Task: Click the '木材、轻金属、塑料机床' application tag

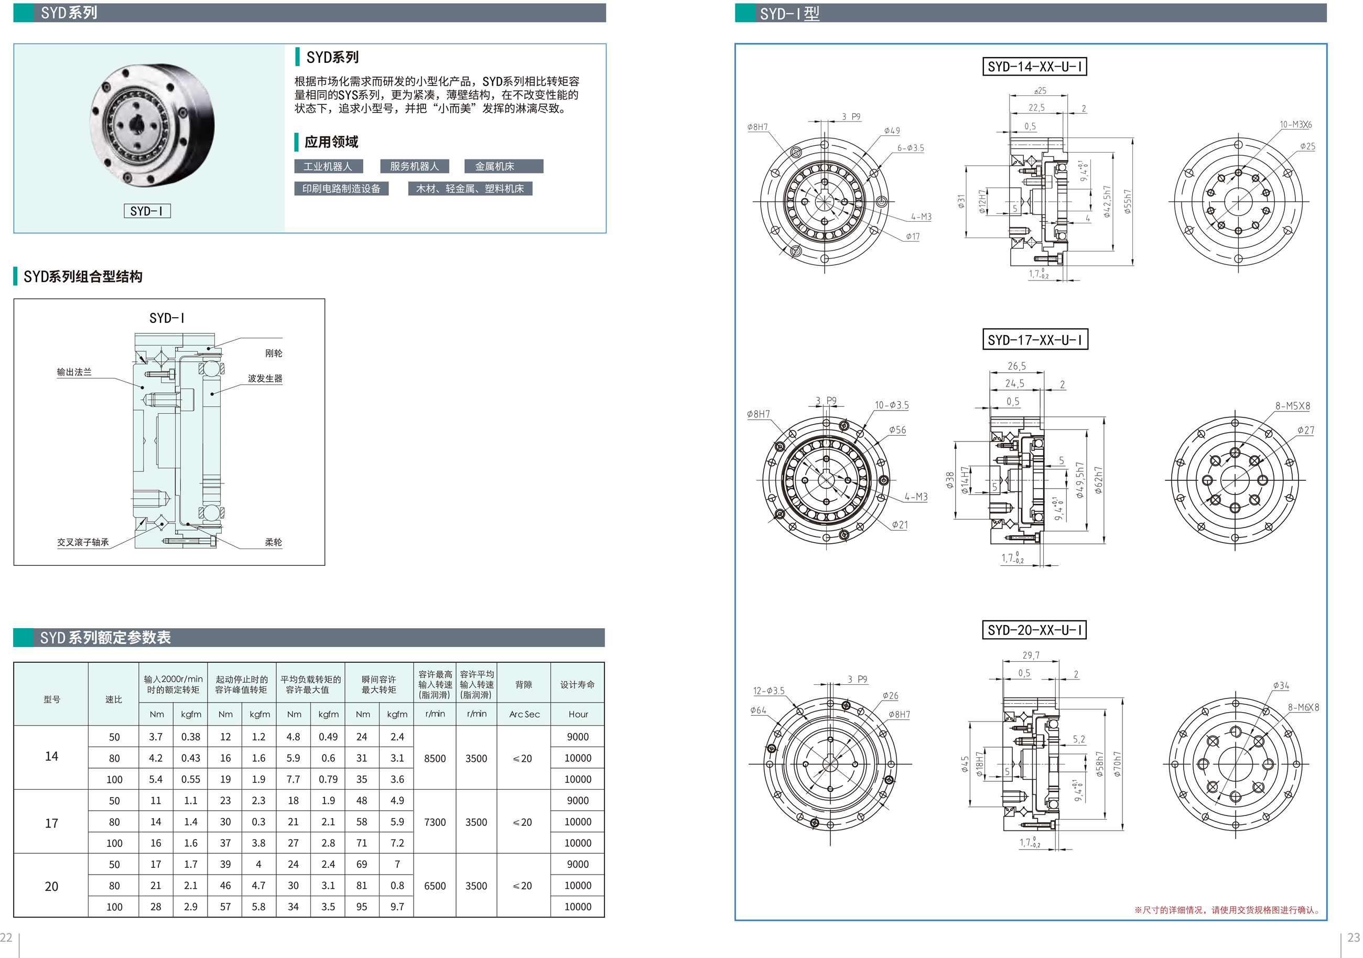Action: [x=470, y=188]
